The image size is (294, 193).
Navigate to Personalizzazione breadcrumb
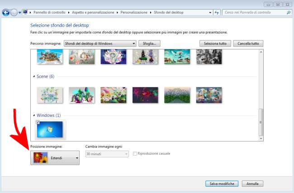pyautogui.click(x=134, y=12)
